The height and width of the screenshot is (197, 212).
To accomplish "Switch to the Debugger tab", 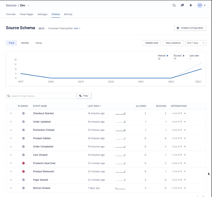I will pyautogui.click(x=43, y=14).
